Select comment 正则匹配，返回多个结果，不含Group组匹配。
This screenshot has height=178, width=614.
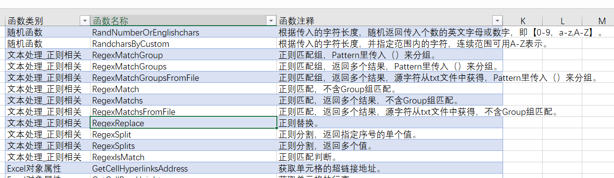coord(390,101)
